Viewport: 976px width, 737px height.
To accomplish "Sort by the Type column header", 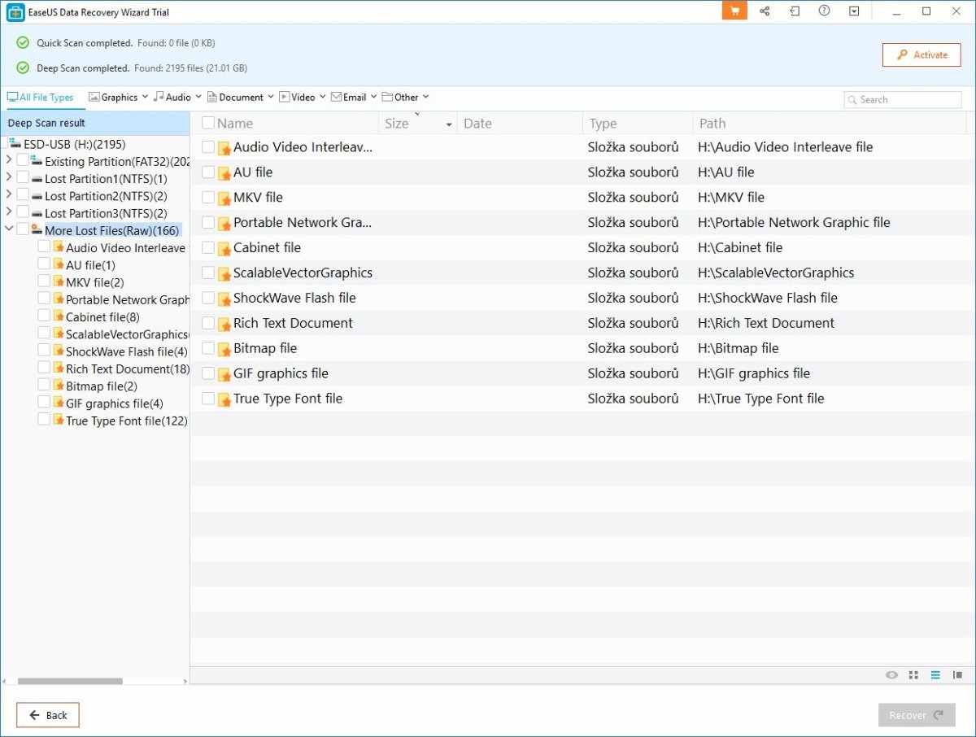I will tap(603, 124).
